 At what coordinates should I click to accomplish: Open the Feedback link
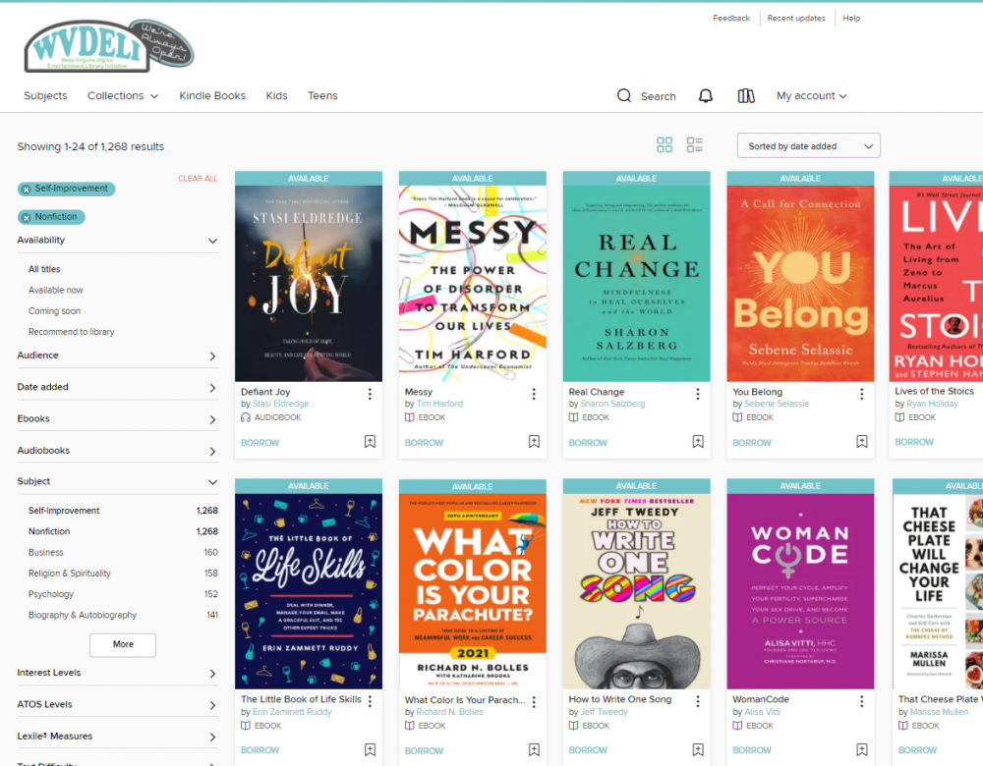tap(731, 18)
